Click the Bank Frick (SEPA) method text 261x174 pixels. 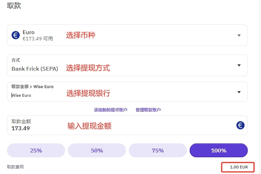click(x=35, y=69)
